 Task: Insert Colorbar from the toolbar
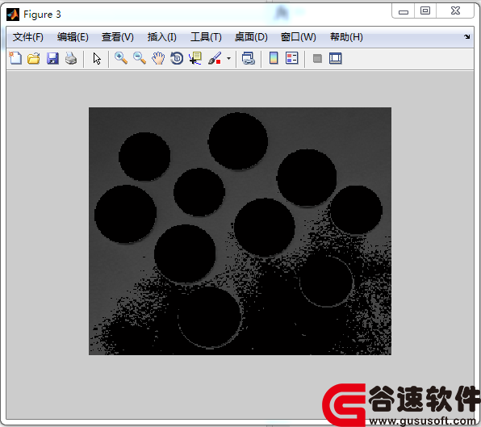pos(274,58)
